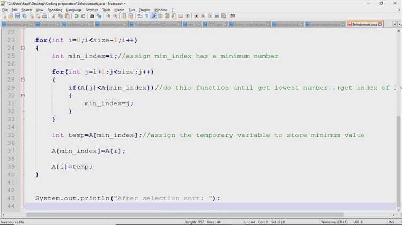Click line number 35 in the margin
This screenshot has height=225, width=402.
[x=11, y=135]
